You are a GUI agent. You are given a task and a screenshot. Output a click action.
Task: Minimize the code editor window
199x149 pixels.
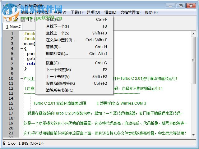[x=170, y=6]
